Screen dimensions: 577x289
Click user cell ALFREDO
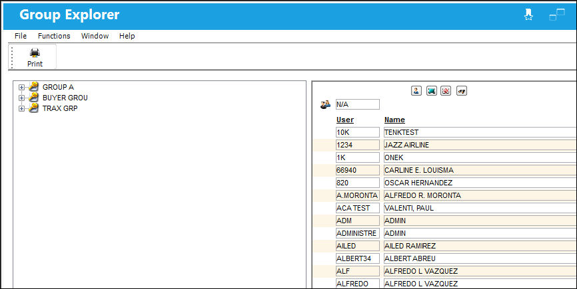click(357, 284)
